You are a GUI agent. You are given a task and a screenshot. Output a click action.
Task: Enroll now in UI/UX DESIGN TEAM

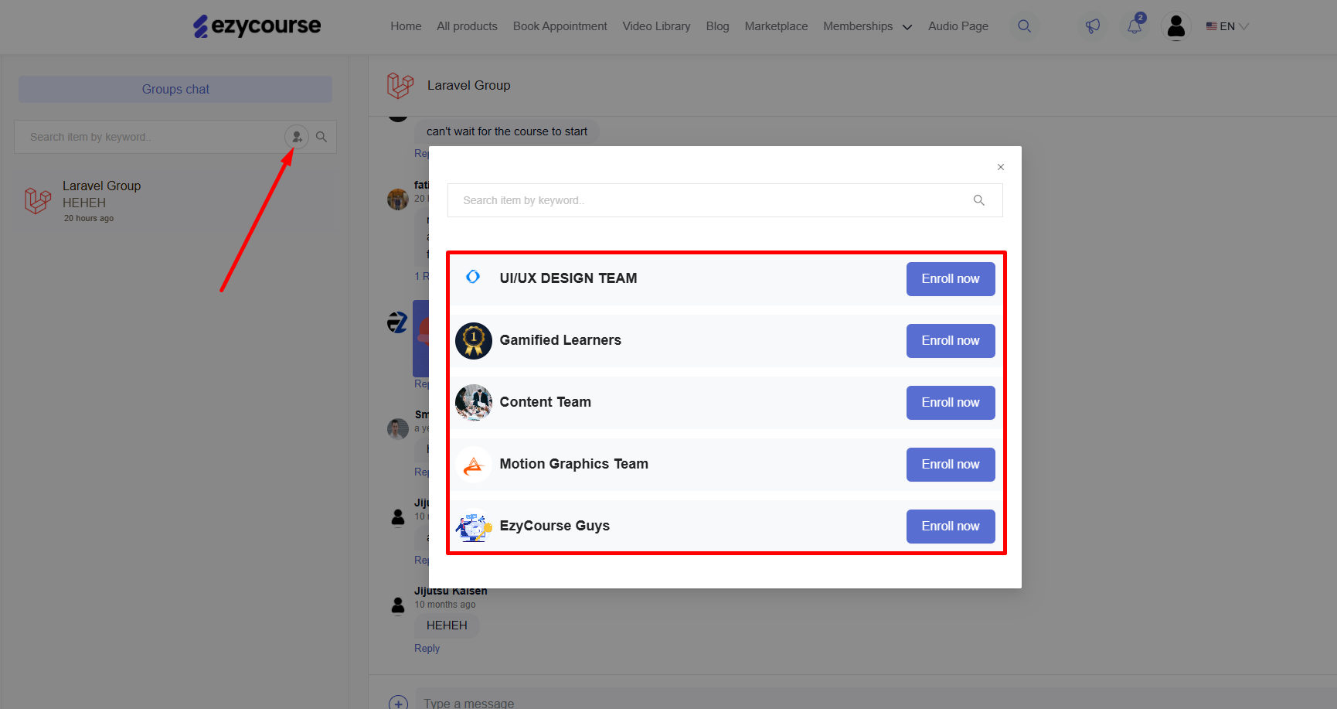[951, 279]
